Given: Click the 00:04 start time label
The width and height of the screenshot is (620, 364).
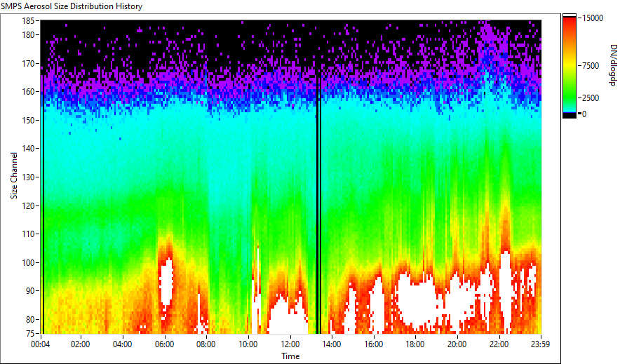Looking at the screenshot, I should click(x=41, y=344).
